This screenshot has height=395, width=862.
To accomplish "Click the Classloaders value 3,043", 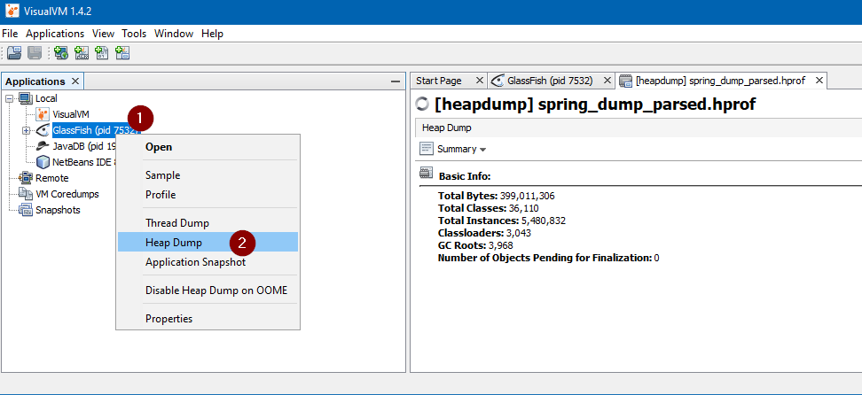I will point(519,233).
